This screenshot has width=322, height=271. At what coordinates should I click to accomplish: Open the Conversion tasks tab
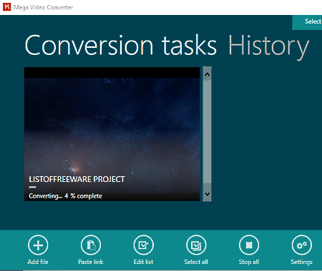[x=121, y=45]
